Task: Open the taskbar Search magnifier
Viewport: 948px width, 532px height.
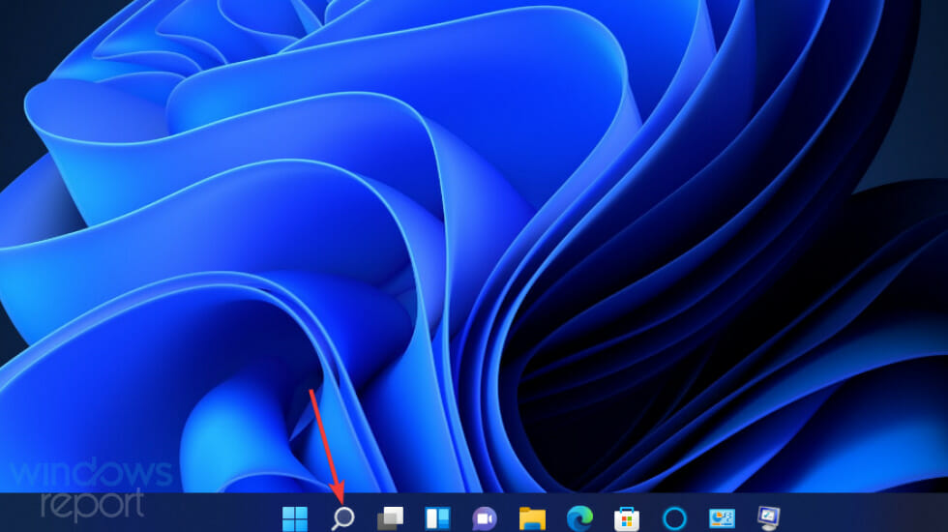Action: pos(342,518)
